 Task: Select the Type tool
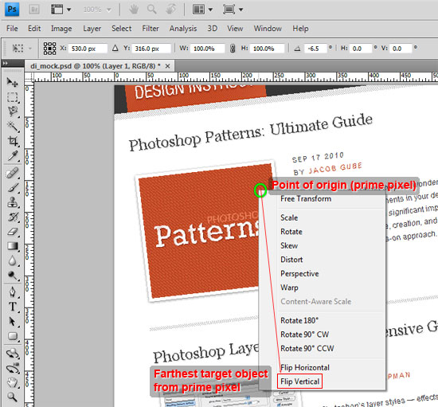tap(13, 307)
